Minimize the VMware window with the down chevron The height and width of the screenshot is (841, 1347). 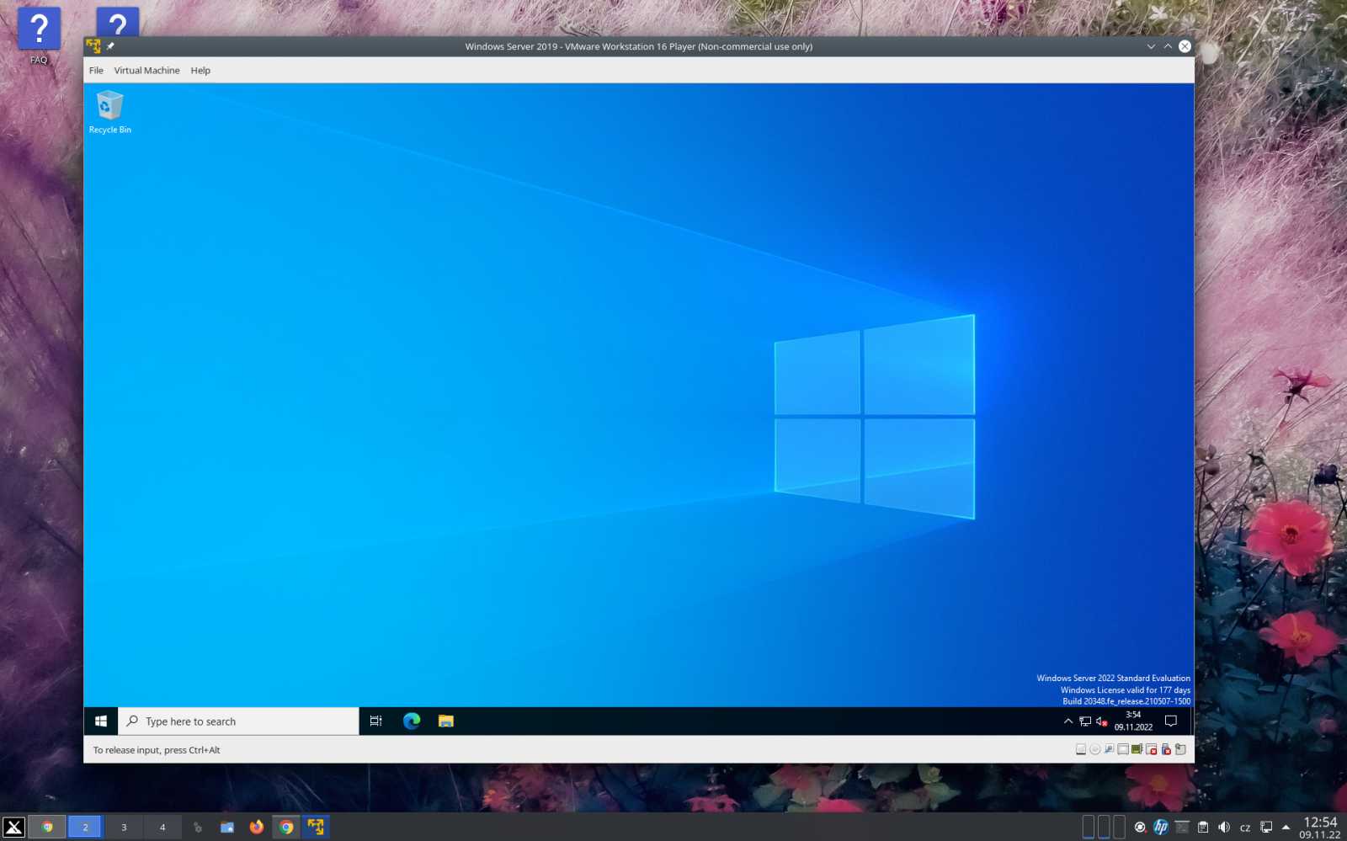point(1151,46)
